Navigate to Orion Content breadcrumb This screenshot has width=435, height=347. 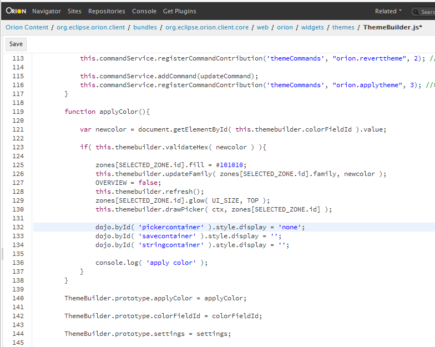[x=26, y=27]
